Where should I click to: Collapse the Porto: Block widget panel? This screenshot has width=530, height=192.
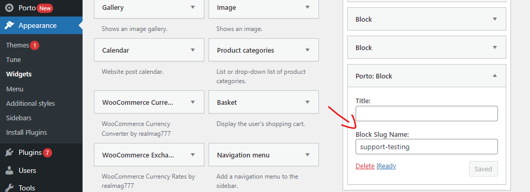pyautogui.click(x=494, y=76)
